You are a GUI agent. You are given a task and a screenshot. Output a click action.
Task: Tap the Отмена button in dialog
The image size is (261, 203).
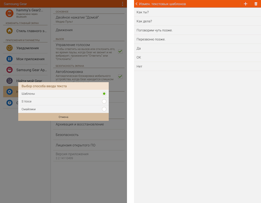coord(63,117)
